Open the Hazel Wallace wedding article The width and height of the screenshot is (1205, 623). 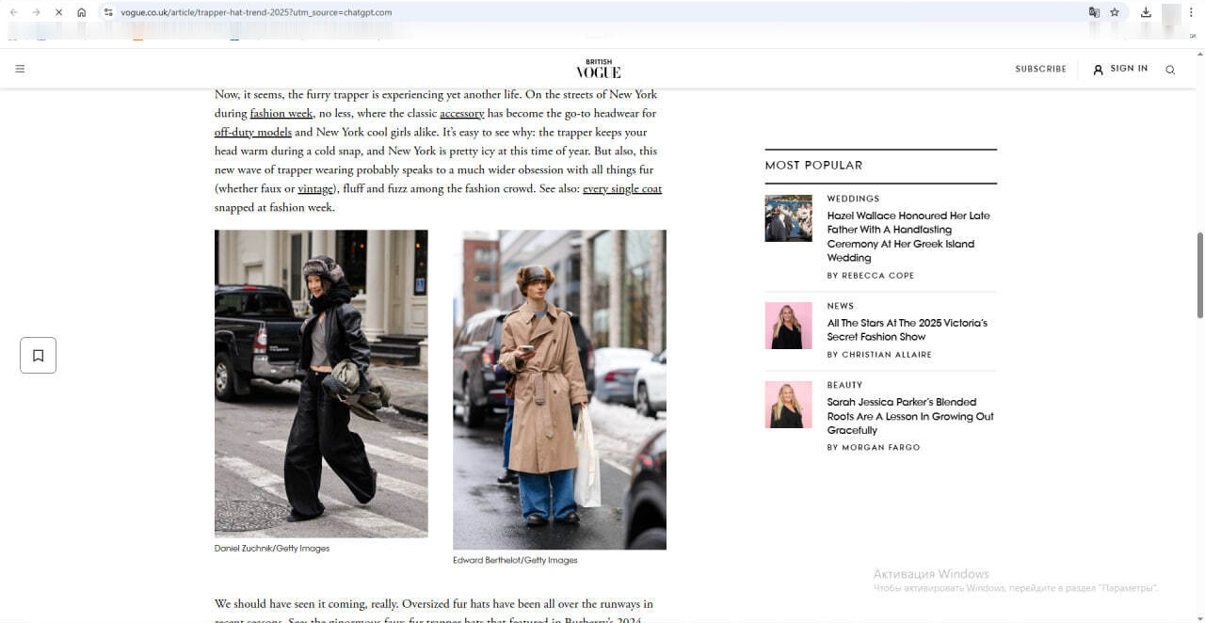(908, 236)
